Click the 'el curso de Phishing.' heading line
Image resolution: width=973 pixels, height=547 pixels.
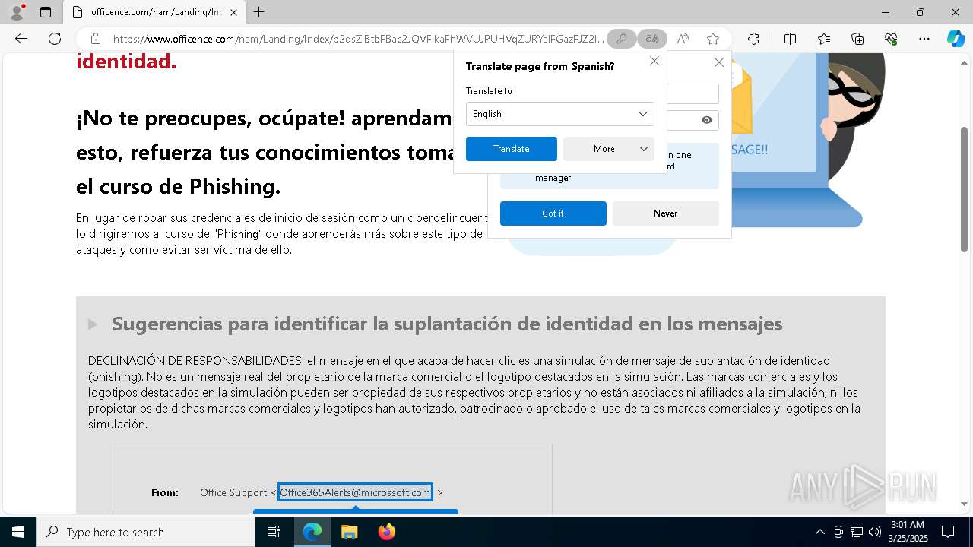coord(179,186)
